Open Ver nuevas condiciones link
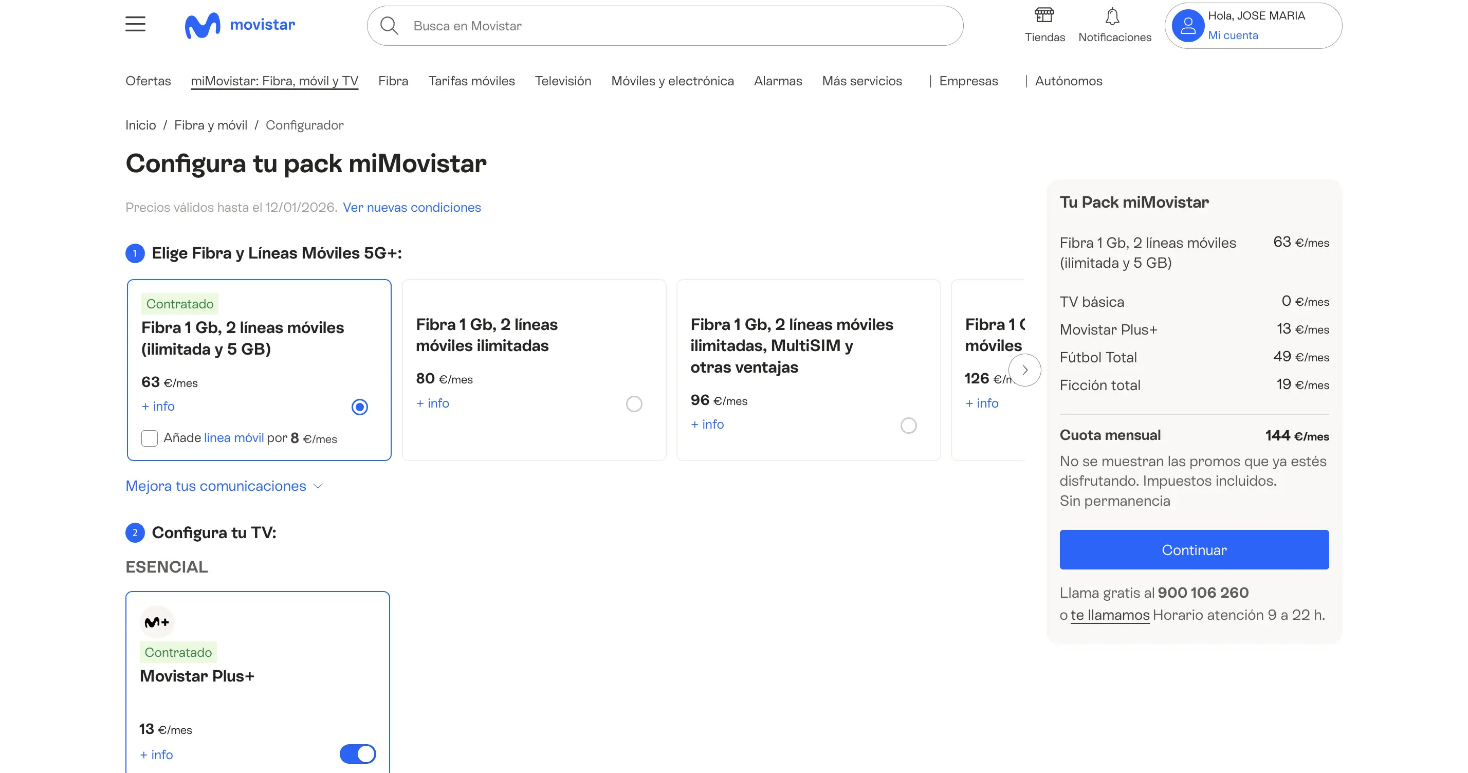Viewport: 1468px width, 773px height. click(411, 207)
